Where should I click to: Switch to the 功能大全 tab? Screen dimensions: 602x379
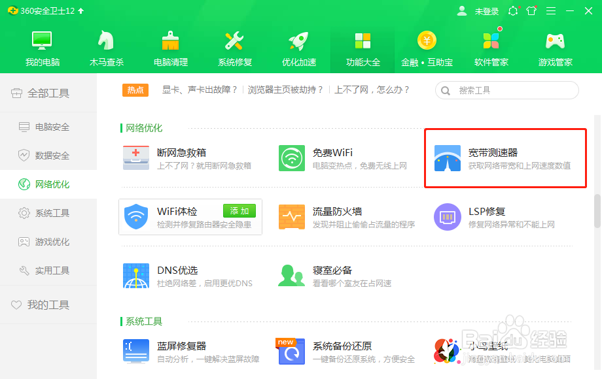pyautogui.click(x=362, y=49)
